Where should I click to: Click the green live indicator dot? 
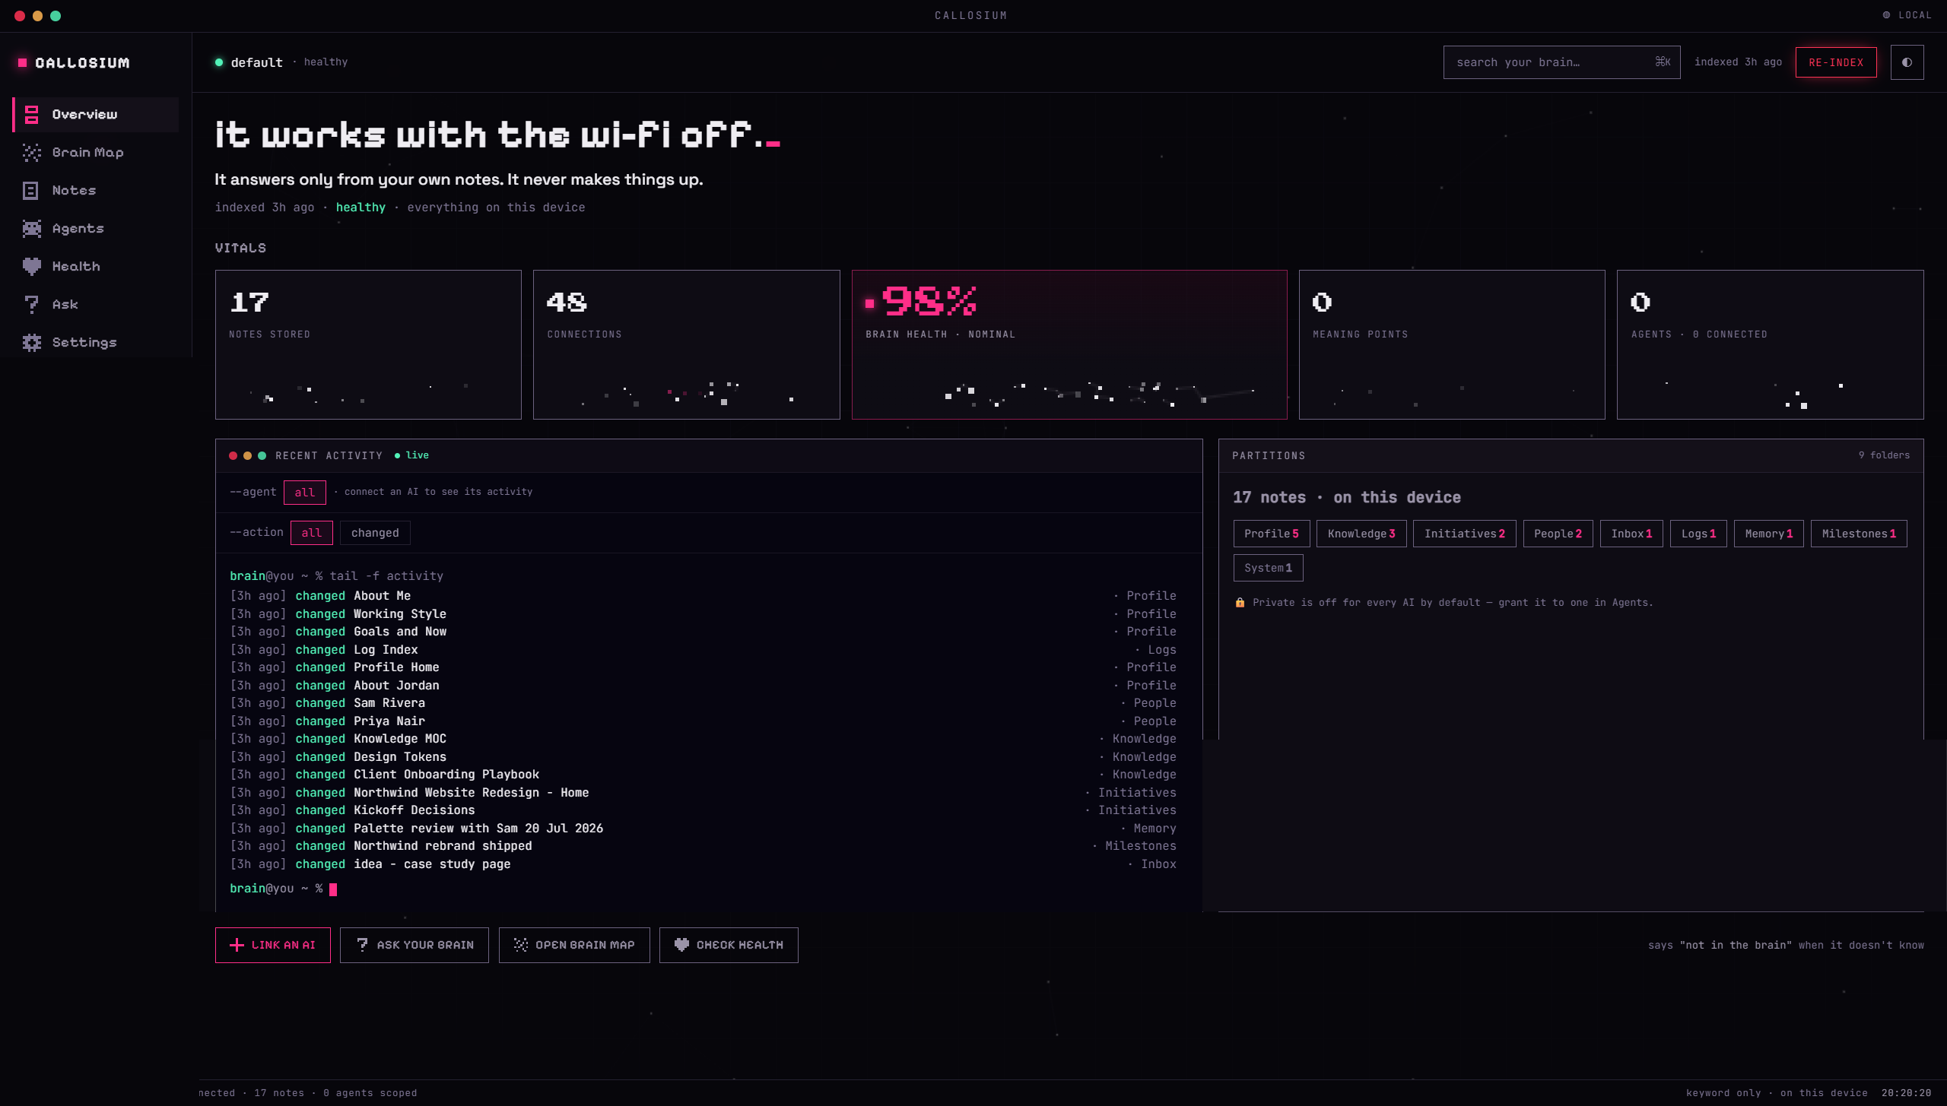coord(397,455)
